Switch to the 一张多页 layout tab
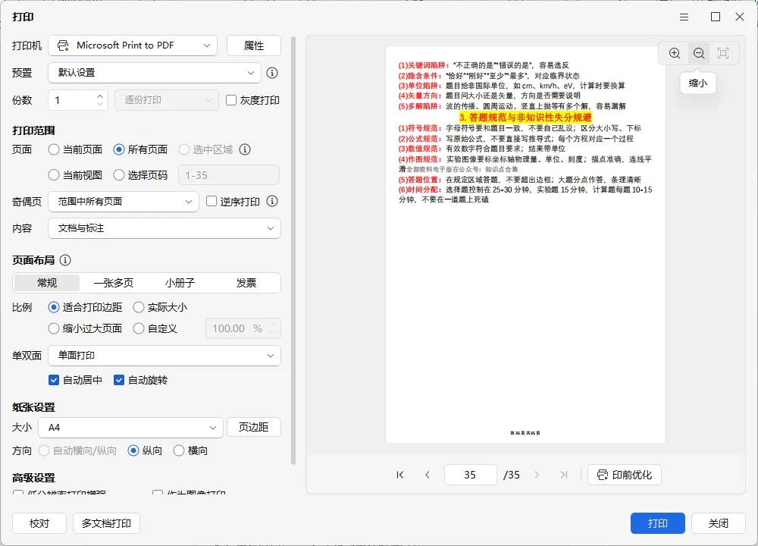The width and height of the screenshot is (758, 546). click(114, 283)
